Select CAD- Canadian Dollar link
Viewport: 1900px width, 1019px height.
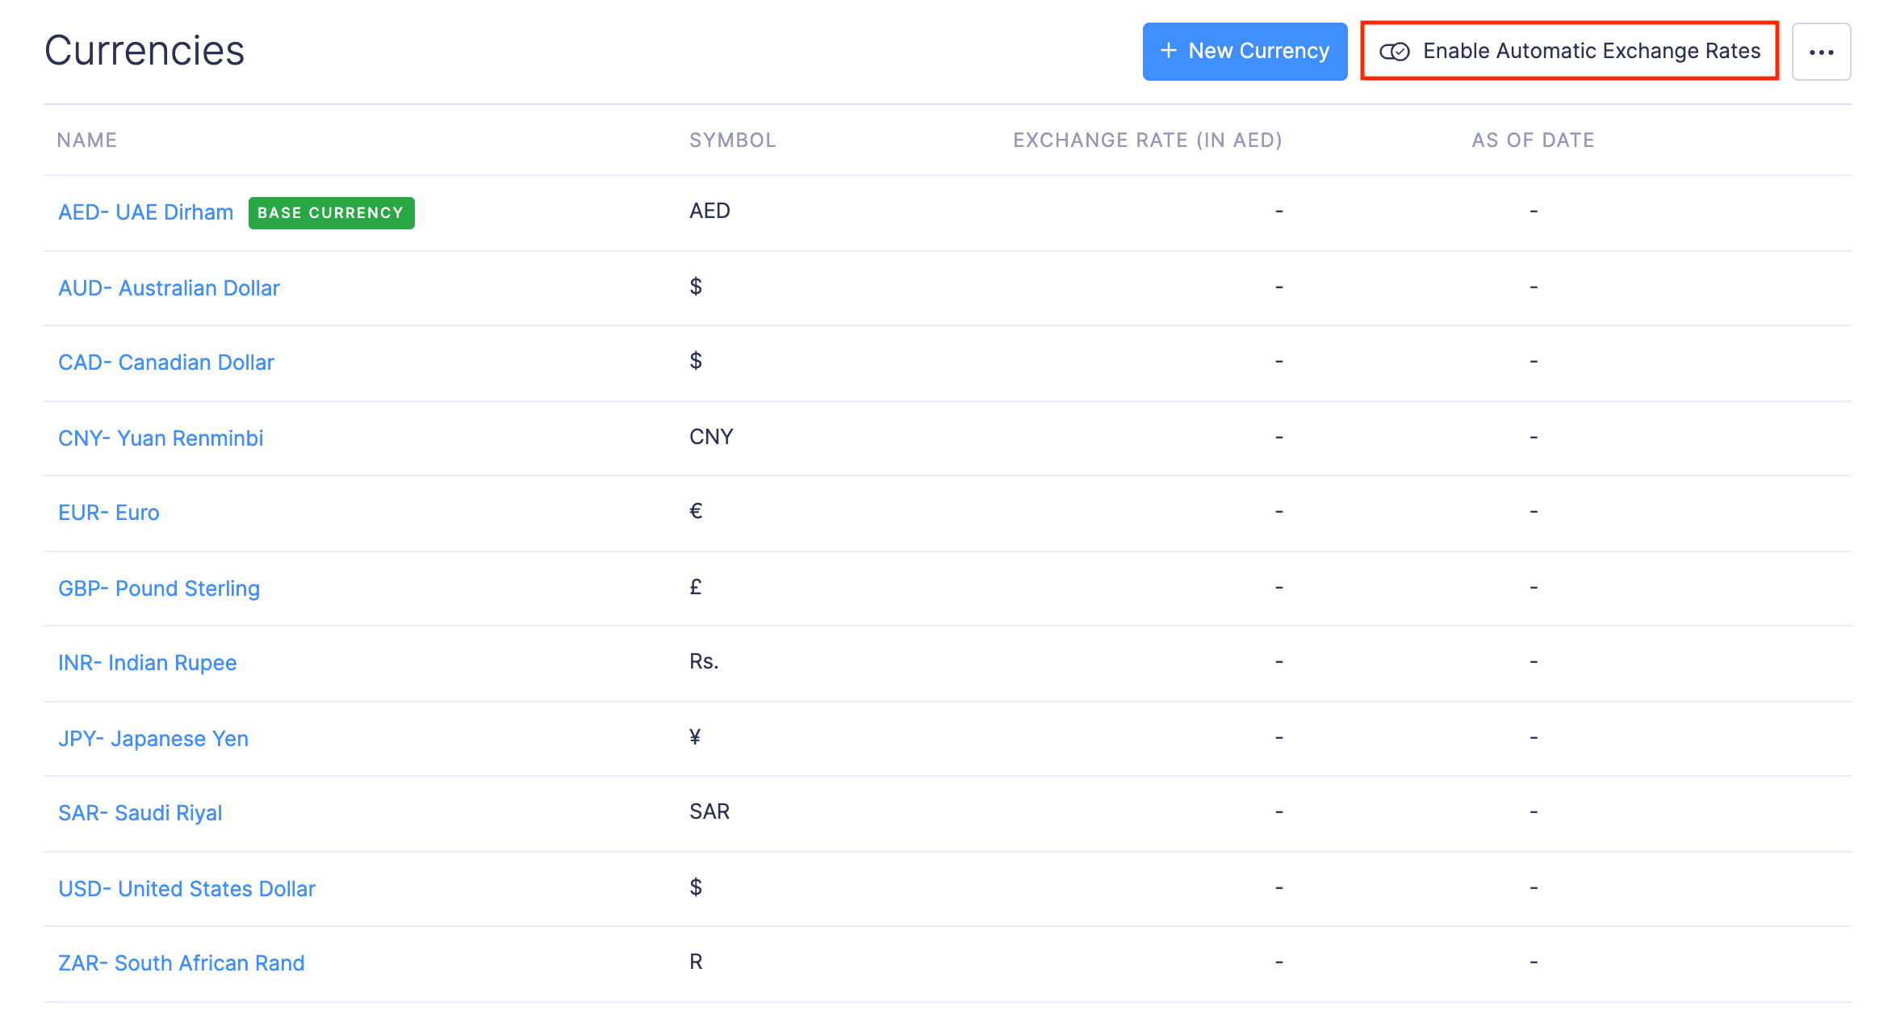click(165, 363)
